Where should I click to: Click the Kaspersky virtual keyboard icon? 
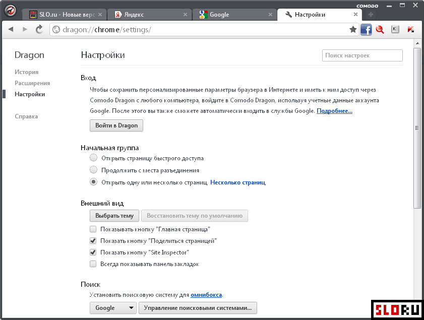(395, 29)
